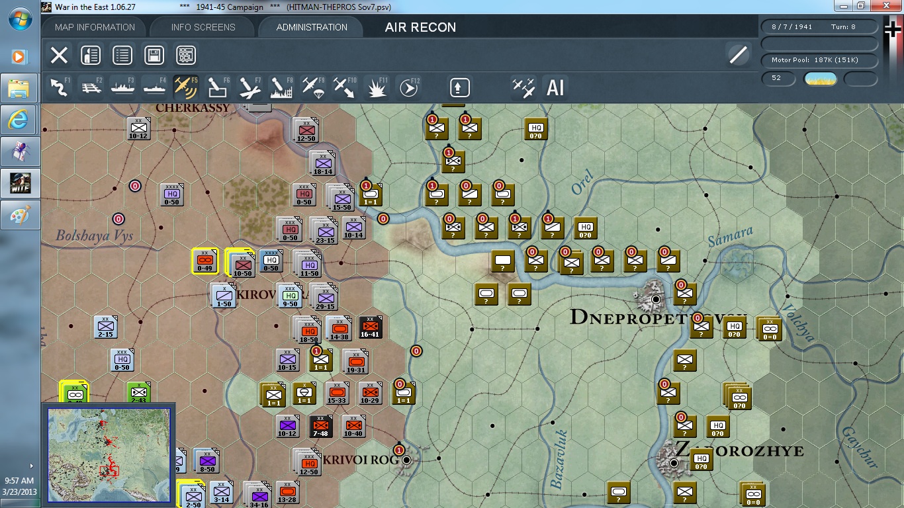The width and height of the screenshot is (904, 508).
Task: Click the 52 value pill
Action: click(x=778, y=79)
